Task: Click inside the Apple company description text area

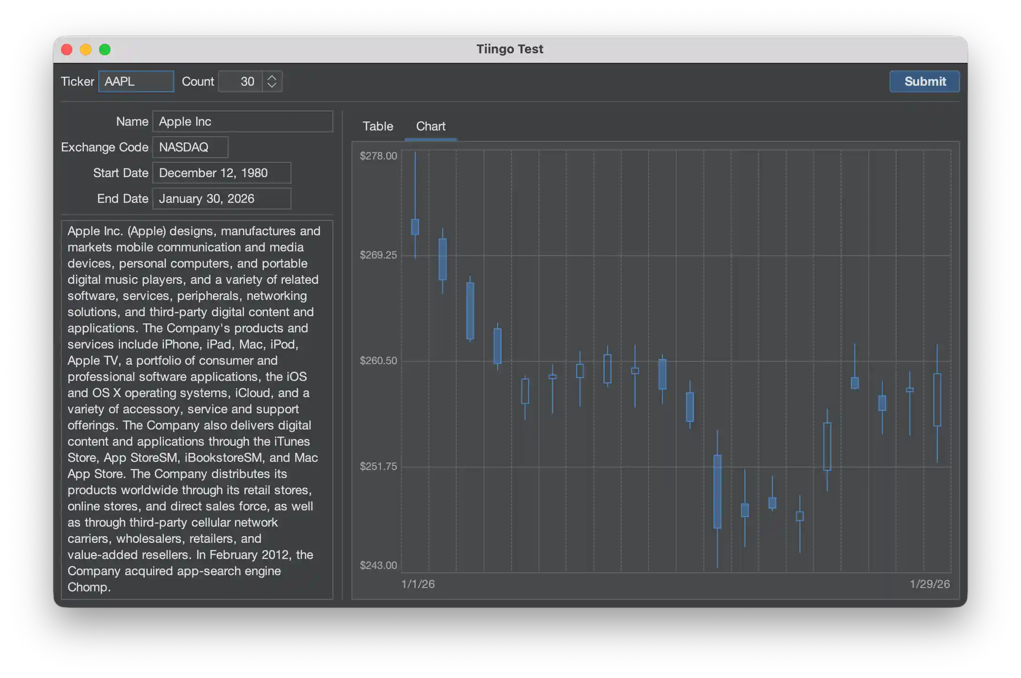Action: tap(197, 409)
